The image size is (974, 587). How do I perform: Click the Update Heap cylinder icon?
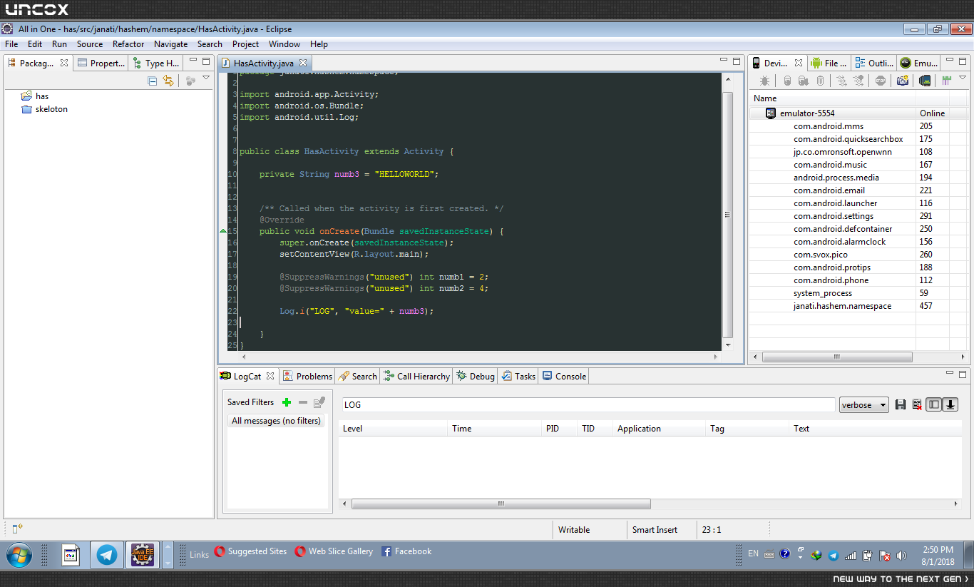click(787, 81)
